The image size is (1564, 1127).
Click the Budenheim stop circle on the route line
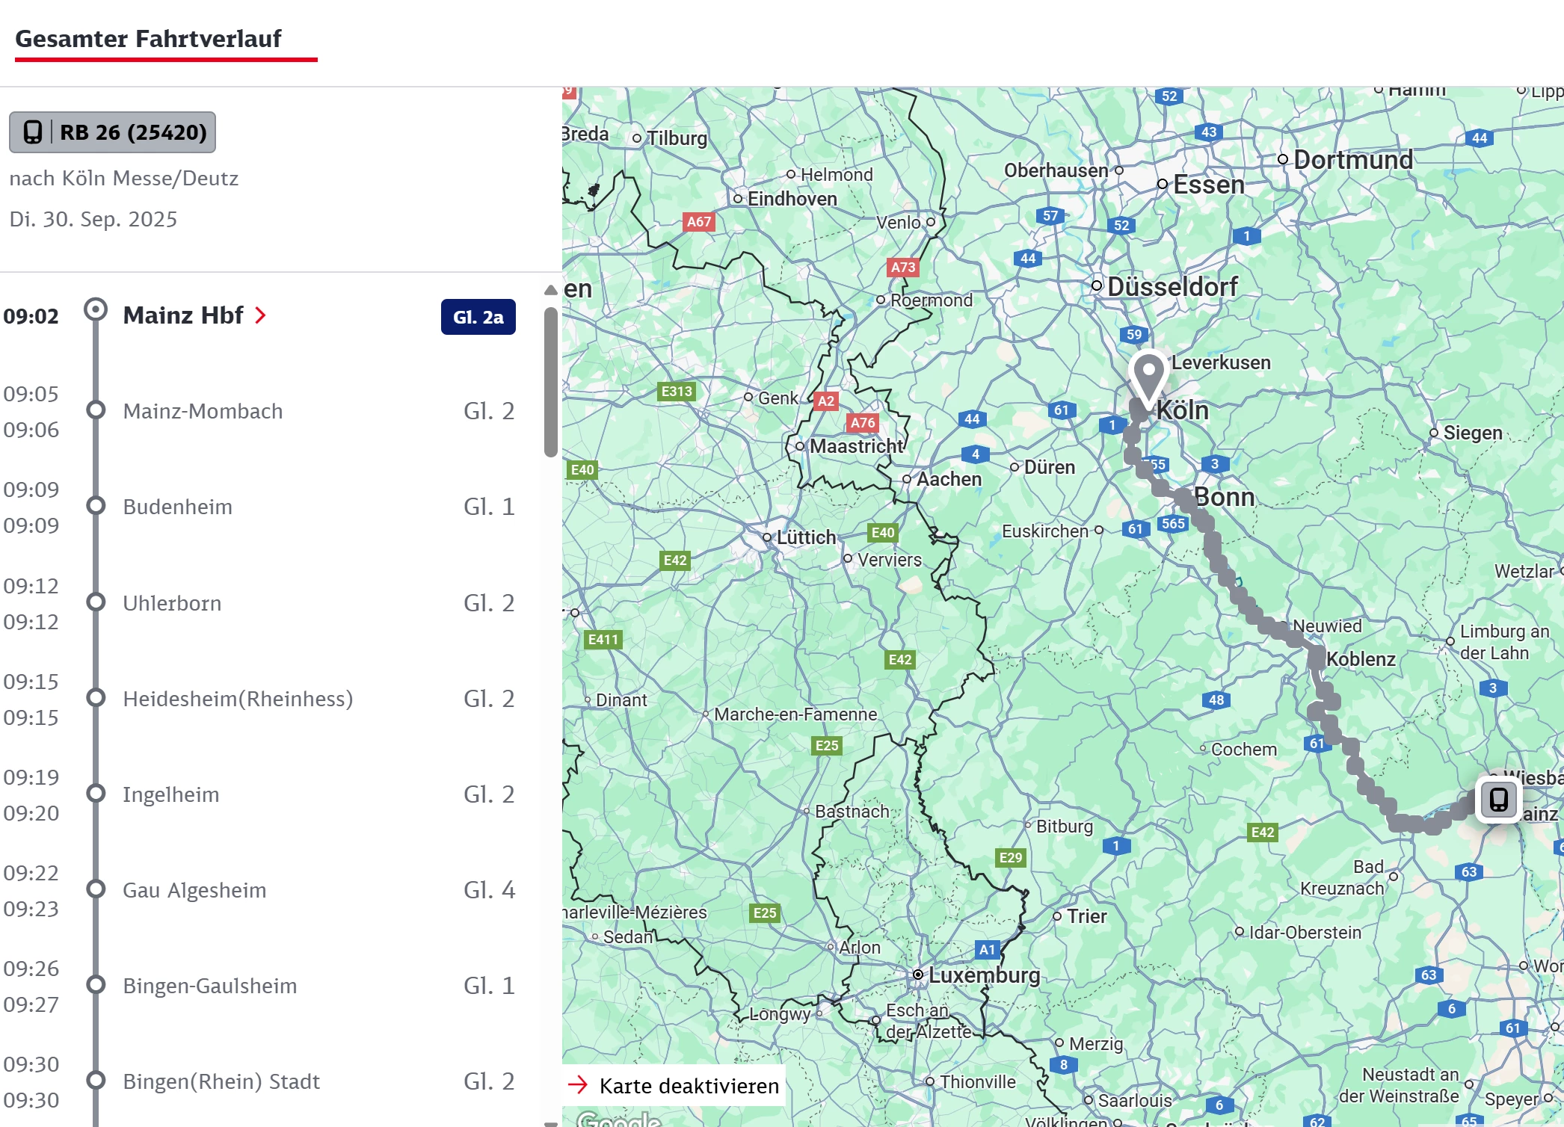coord(96,506)
